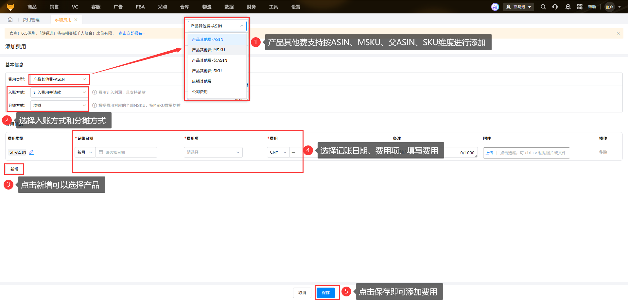Expand the account menu caret
Viewport: 628px width, 300px height.
619,7
